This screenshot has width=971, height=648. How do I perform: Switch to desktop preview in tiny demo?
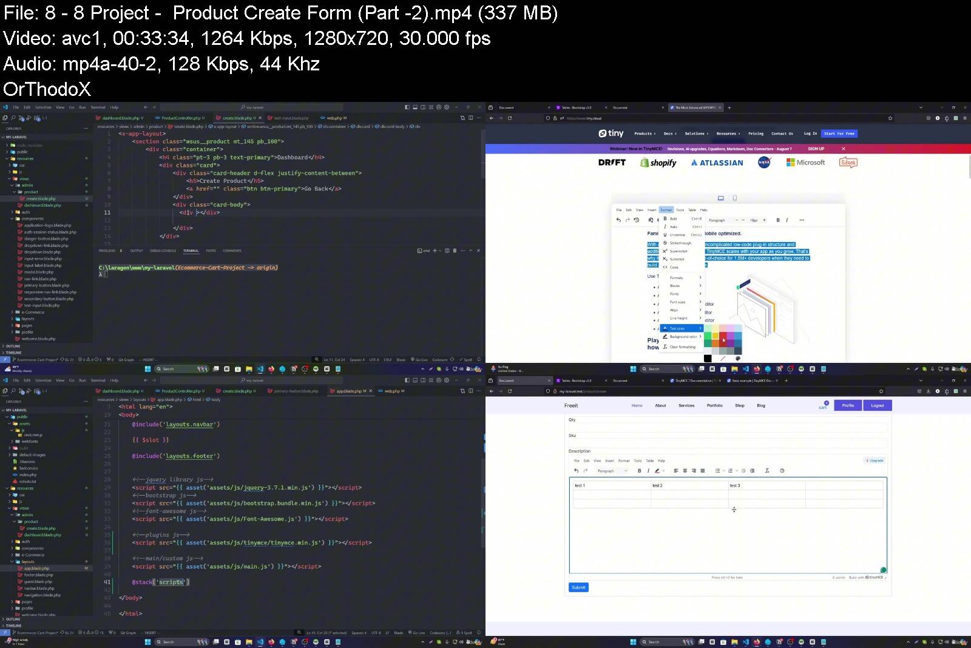pyautogui.click(x=721, y=198)
